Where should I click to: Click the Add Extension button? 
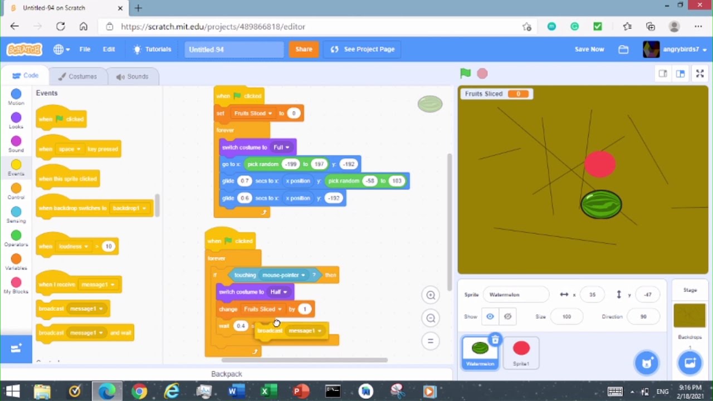point(16,349)
